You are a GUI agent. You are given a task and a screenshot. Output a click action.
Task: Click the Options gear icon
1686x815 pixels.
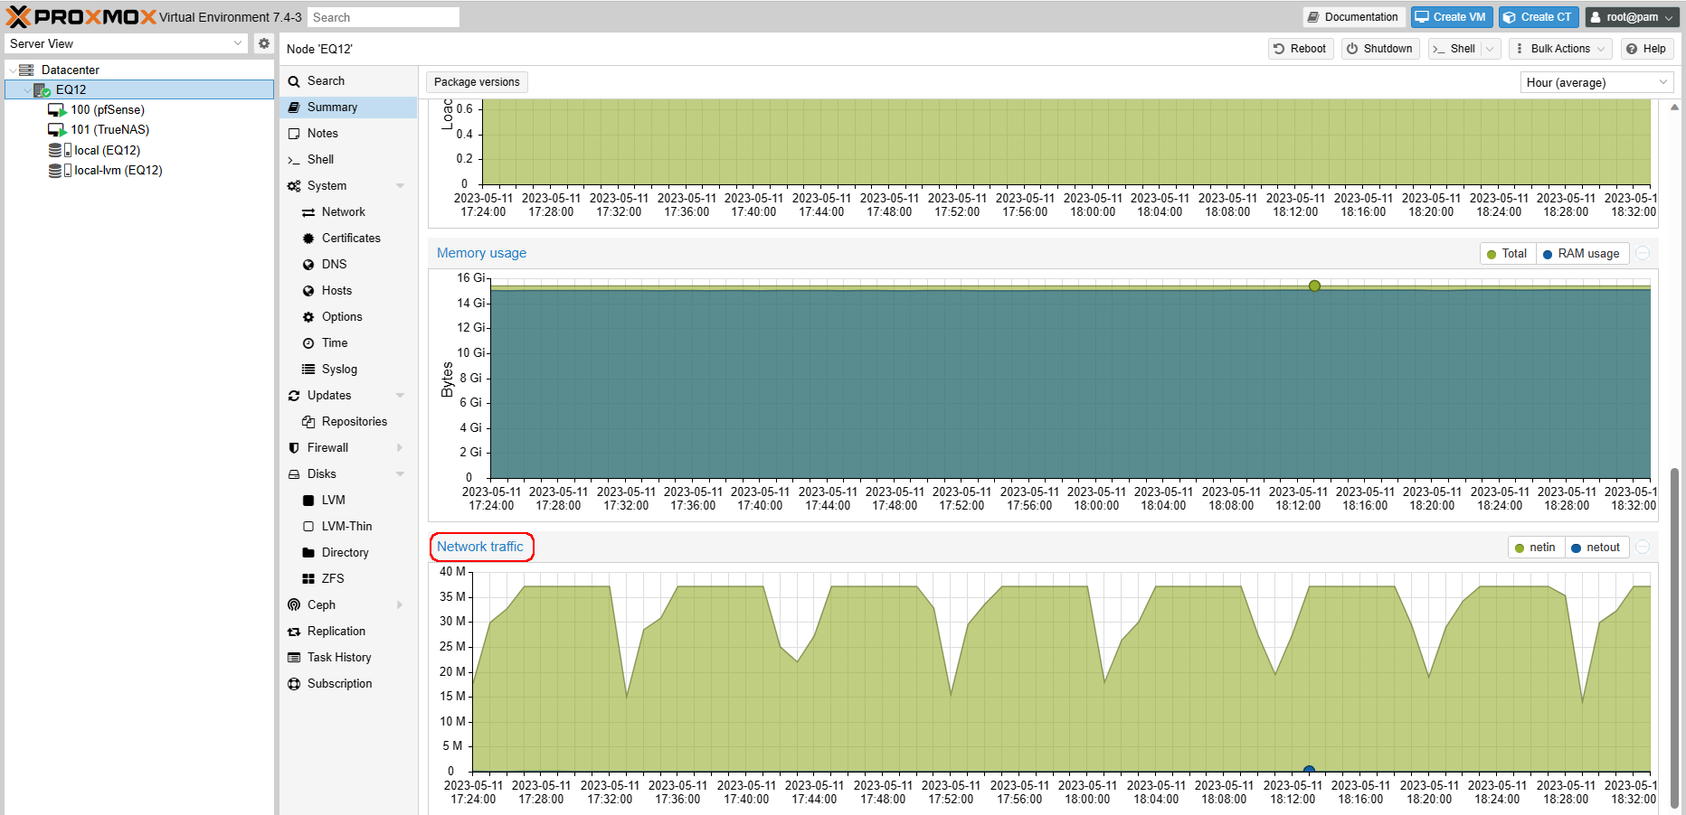coord(308,317)
